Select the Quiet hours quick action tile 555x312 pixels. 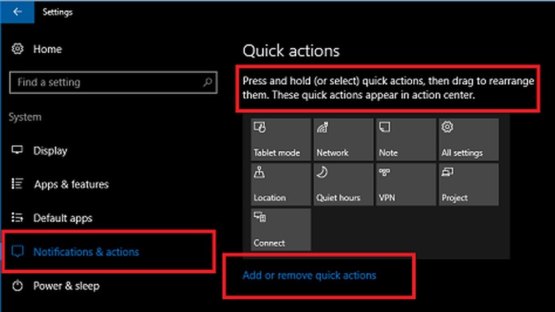click(x=344, y=185)
